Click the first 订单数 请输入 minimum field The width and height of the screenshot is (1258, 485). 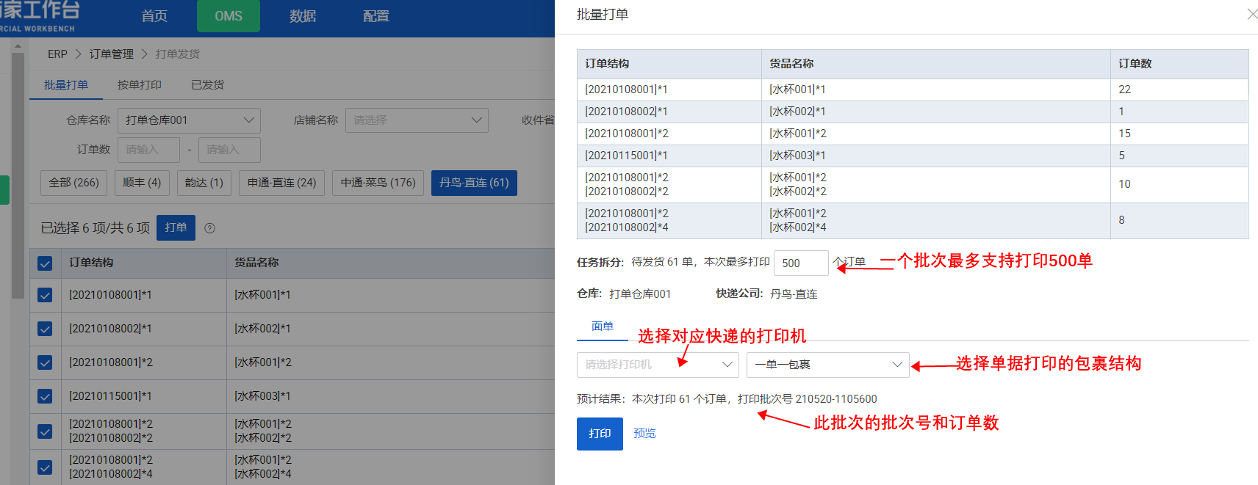pos(148,150)
